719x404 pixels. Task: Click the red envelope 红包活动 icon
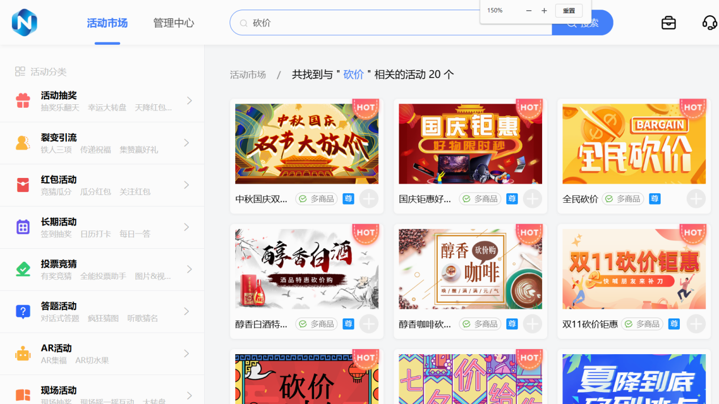click(23, 185)
